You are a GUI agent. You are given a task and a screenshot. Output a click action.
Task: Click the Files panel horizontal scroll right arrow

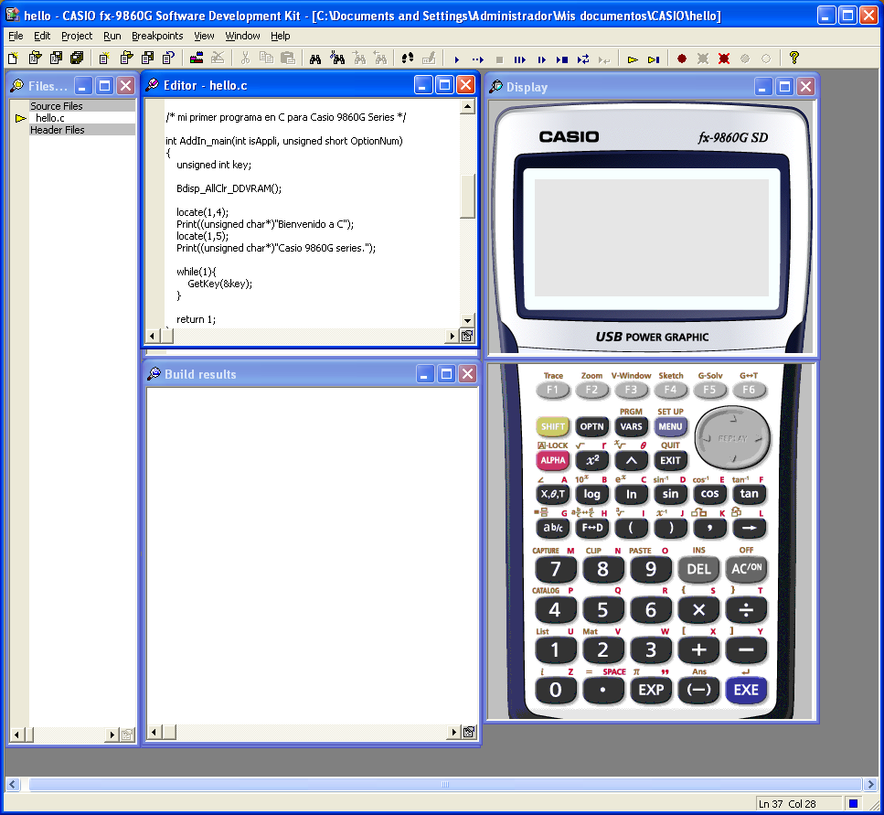112,735
